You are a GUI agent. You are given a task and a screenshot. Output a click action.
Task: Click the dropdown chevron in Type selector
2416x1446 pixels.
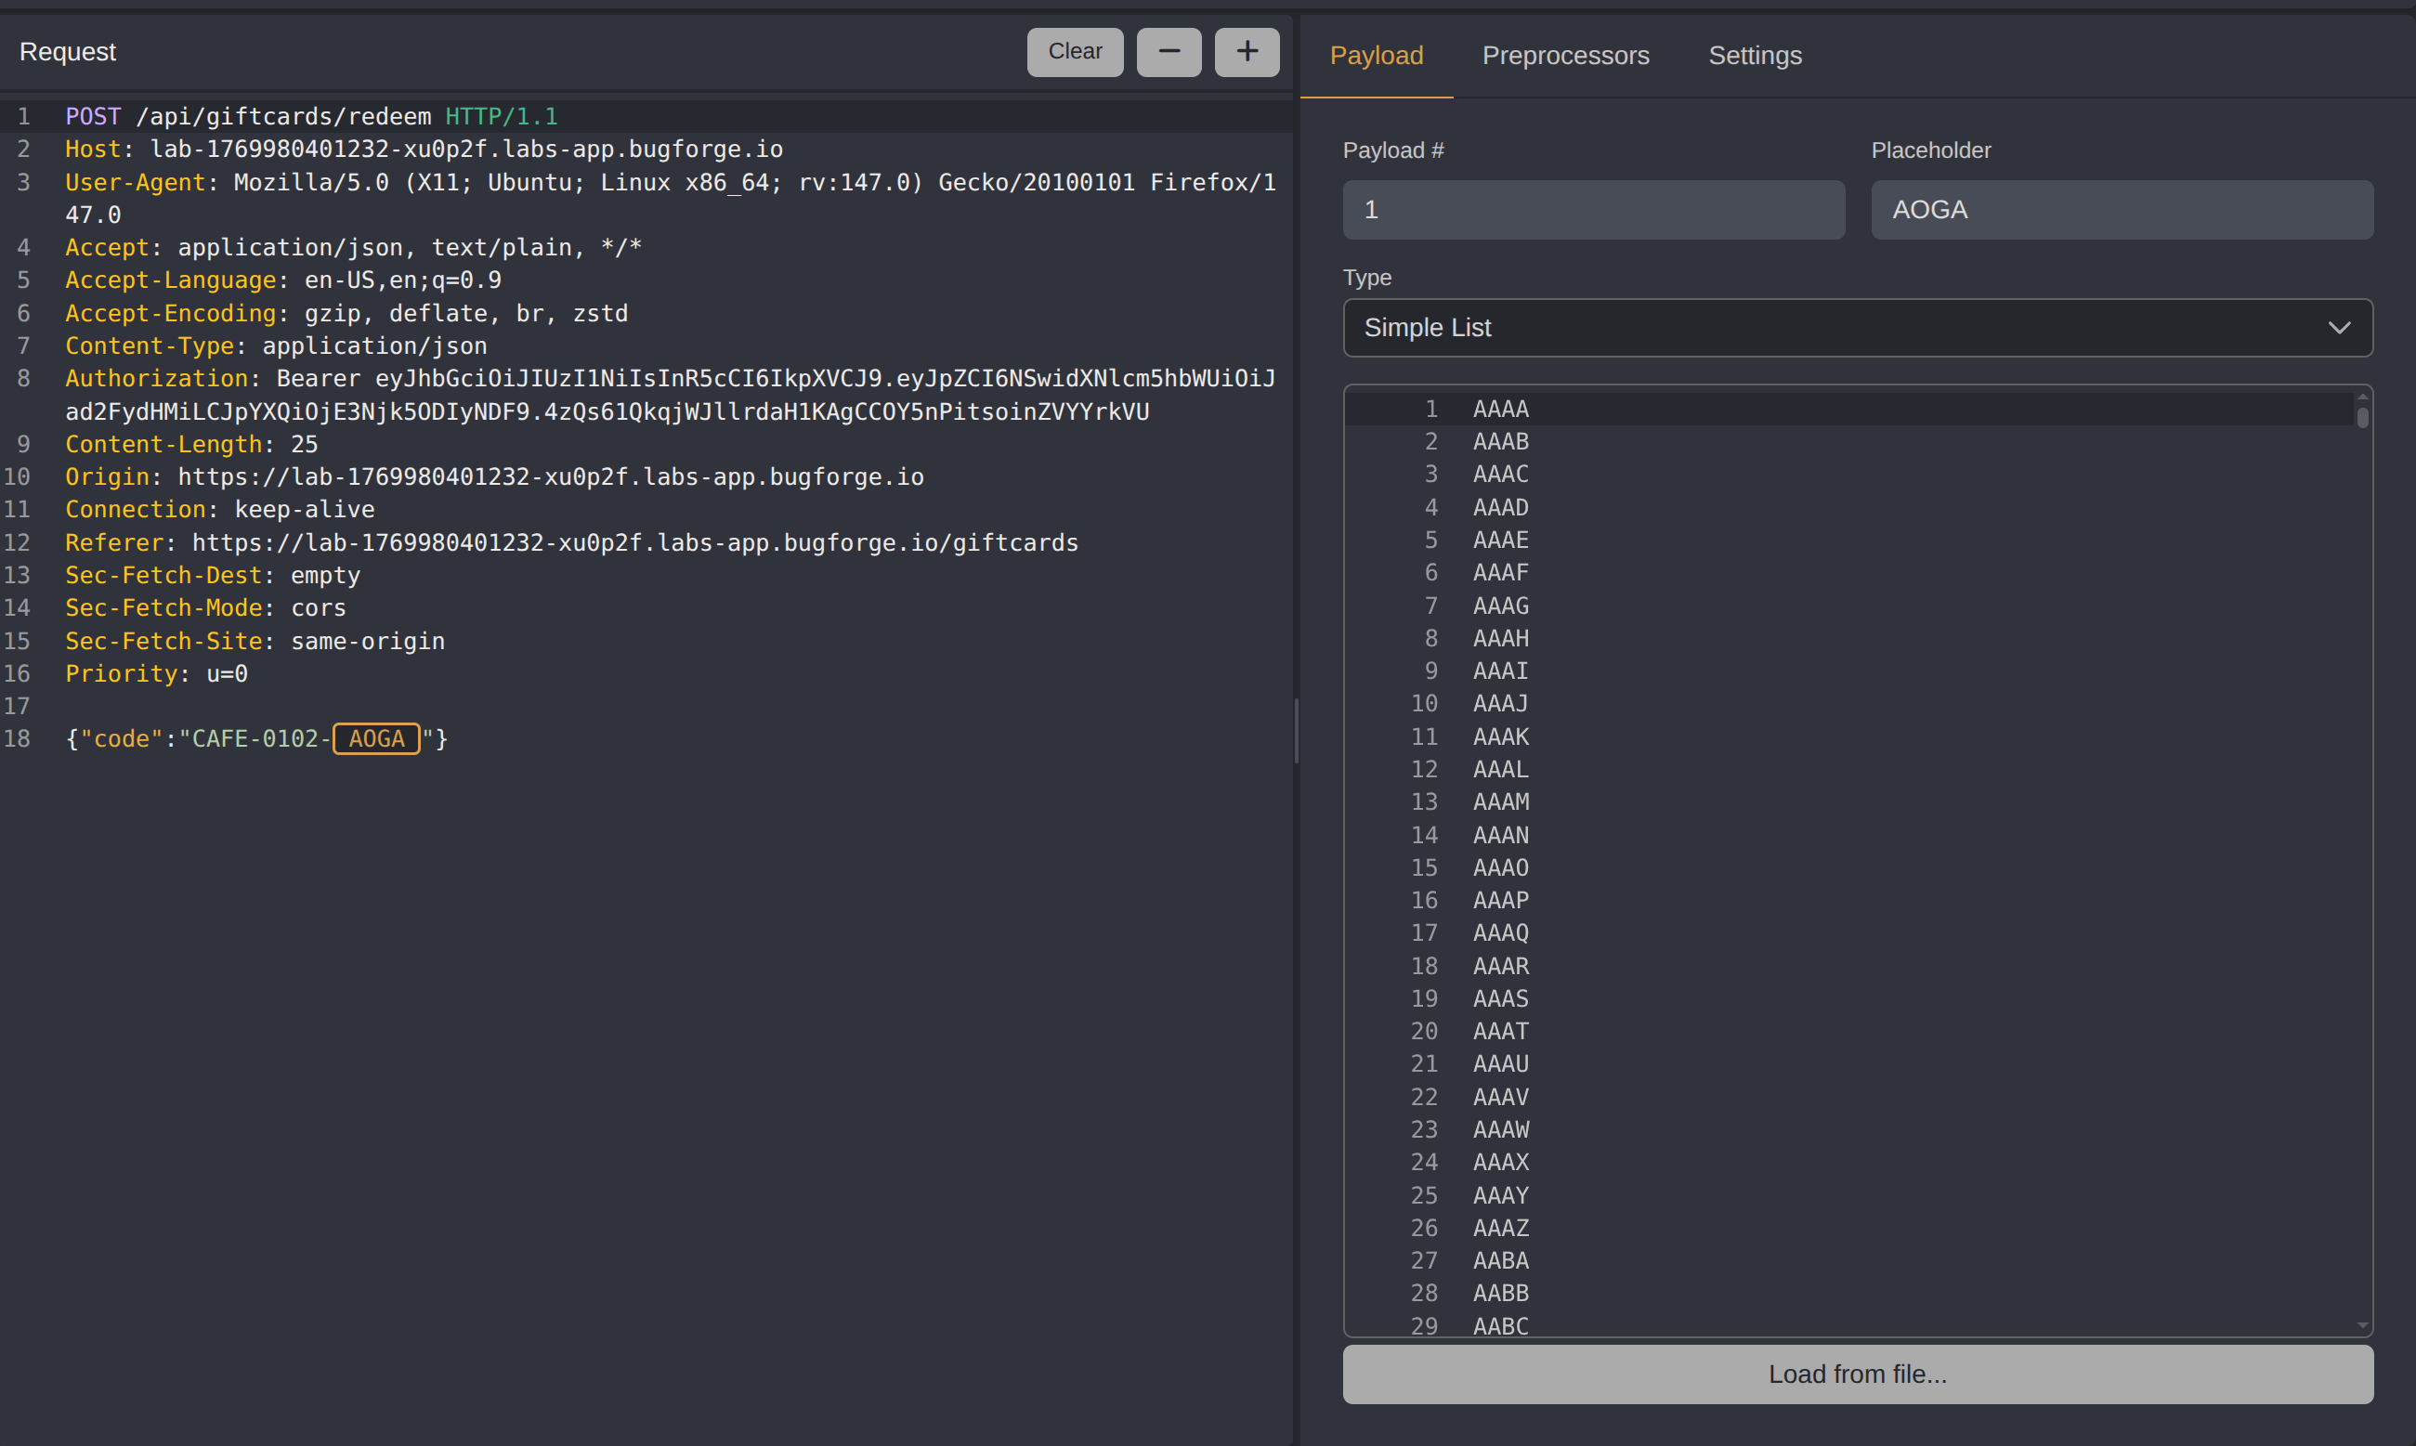point(2338,328)
